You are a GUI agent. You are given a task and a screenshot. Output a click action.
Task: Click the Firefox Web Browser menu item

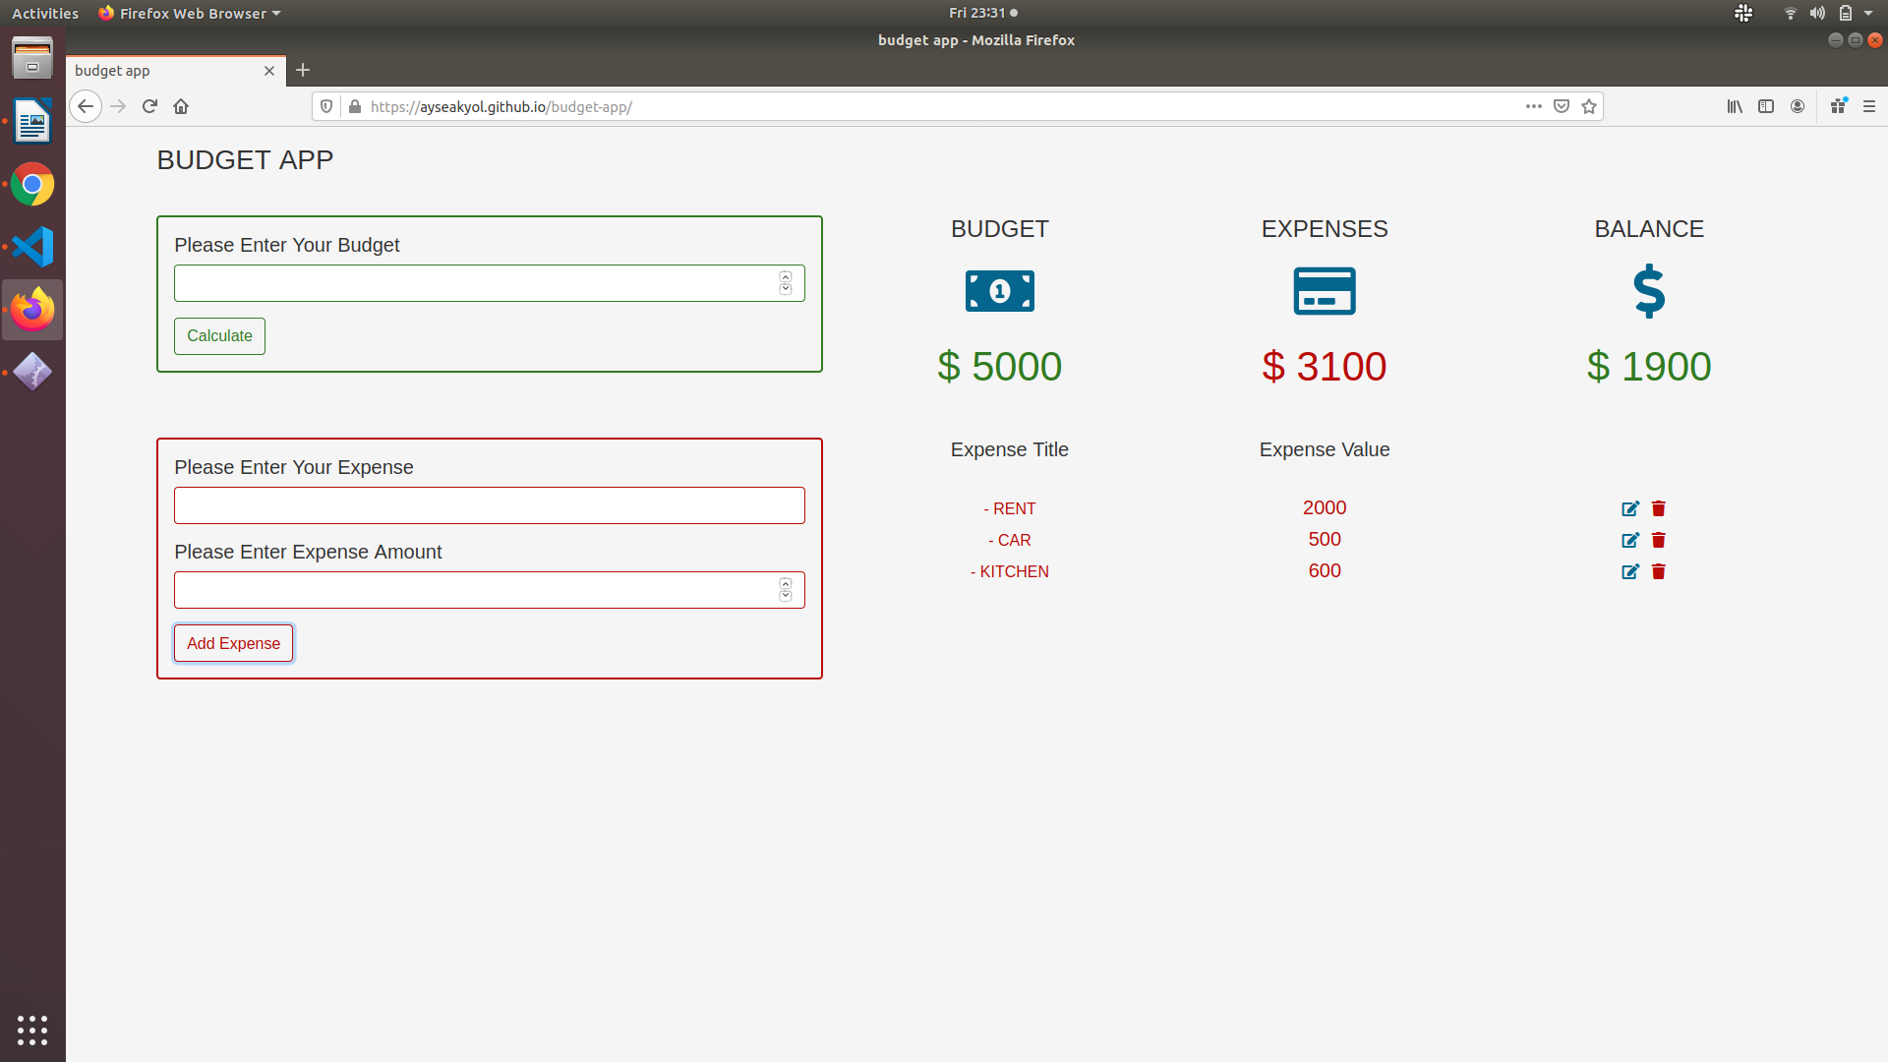pos(190,13)
